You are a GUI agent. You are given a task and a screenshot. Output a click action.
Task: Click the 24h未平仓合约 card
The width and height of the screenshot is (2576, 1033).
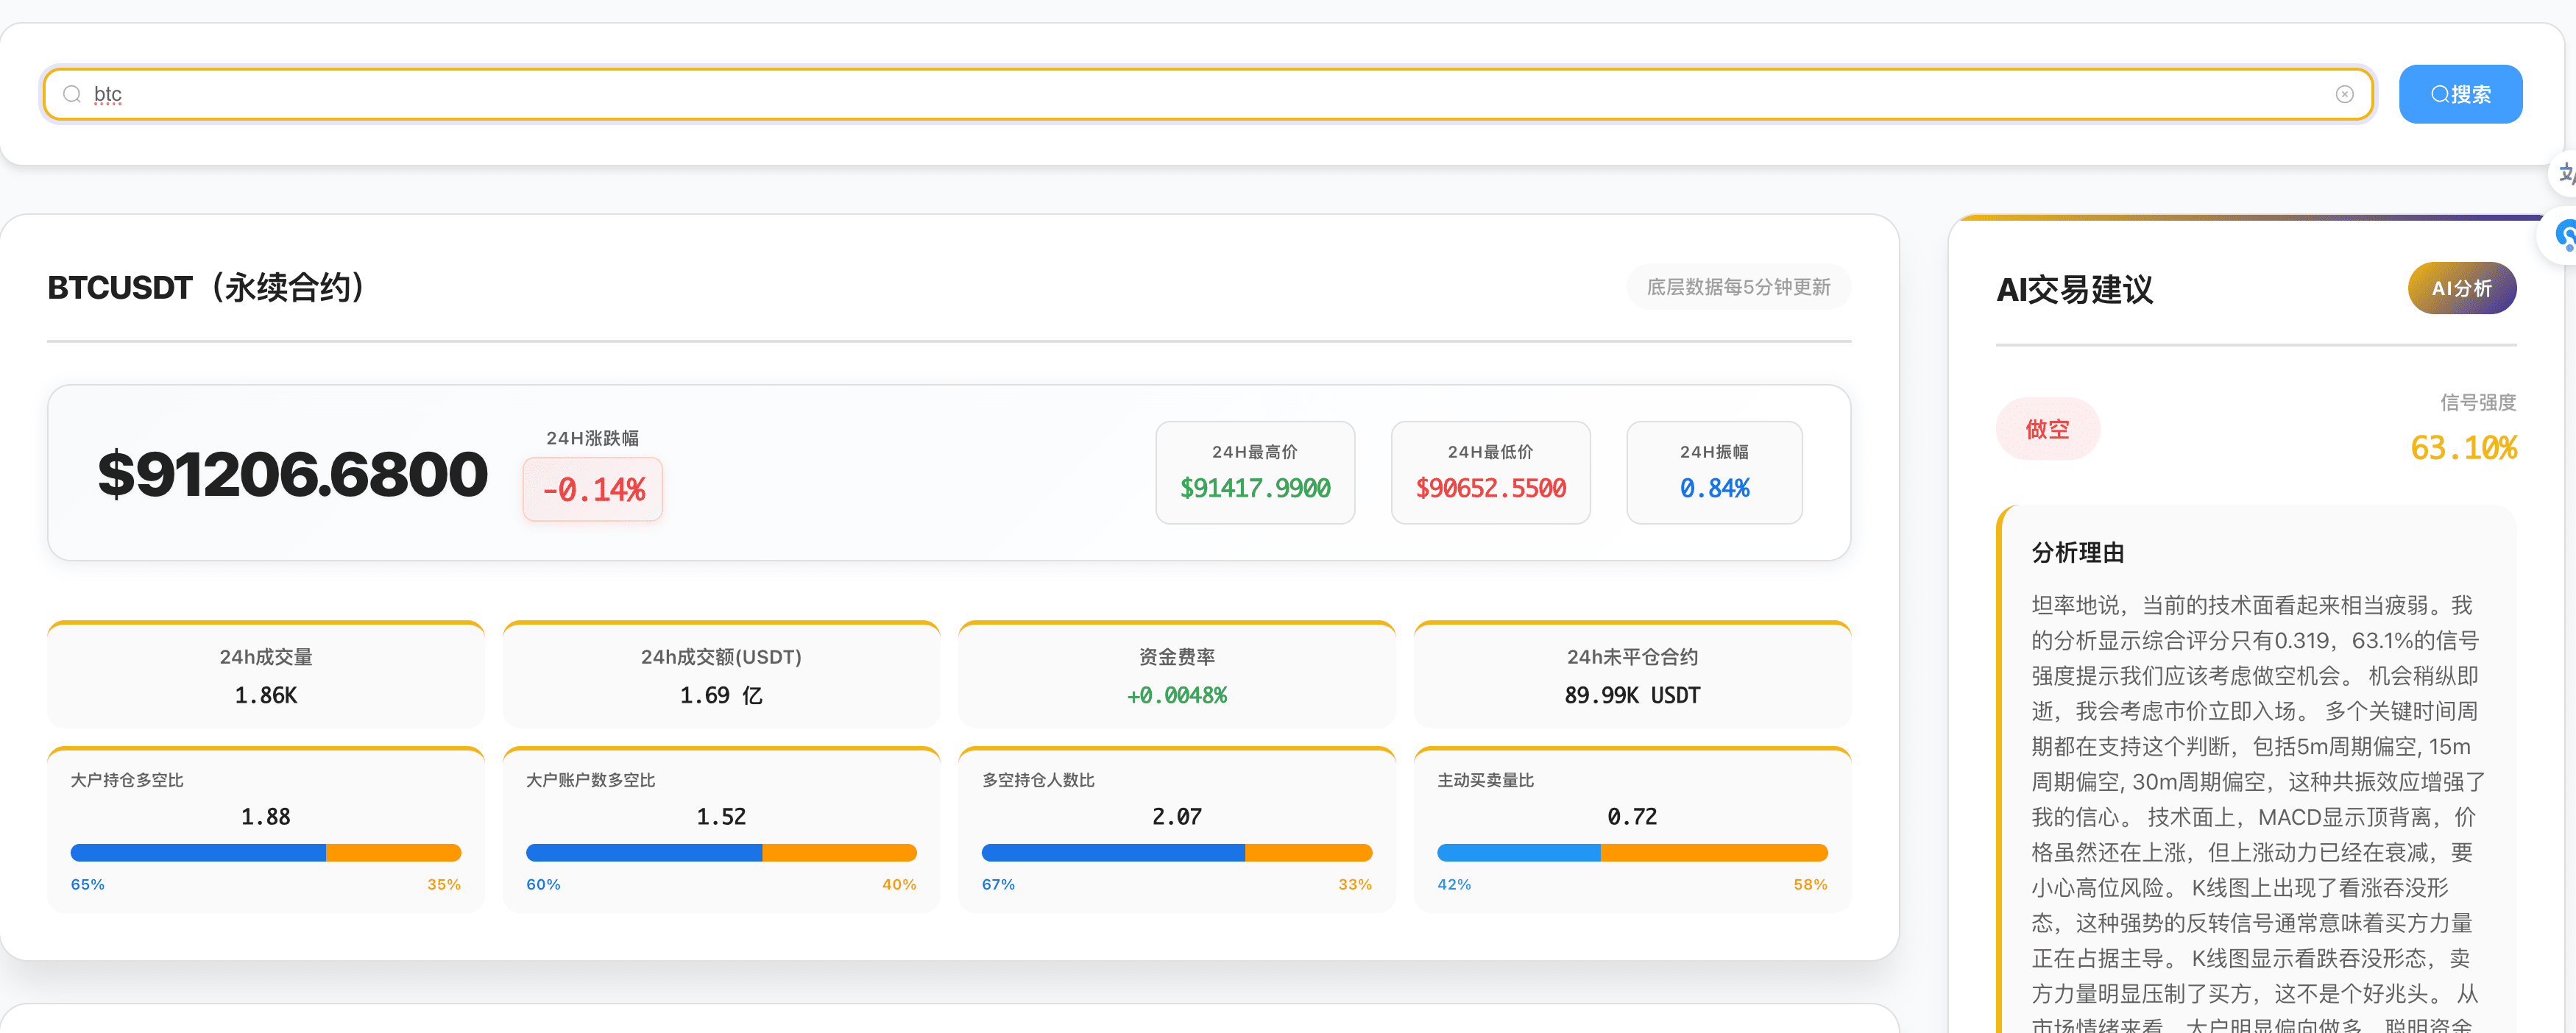tap(1631, 676)
